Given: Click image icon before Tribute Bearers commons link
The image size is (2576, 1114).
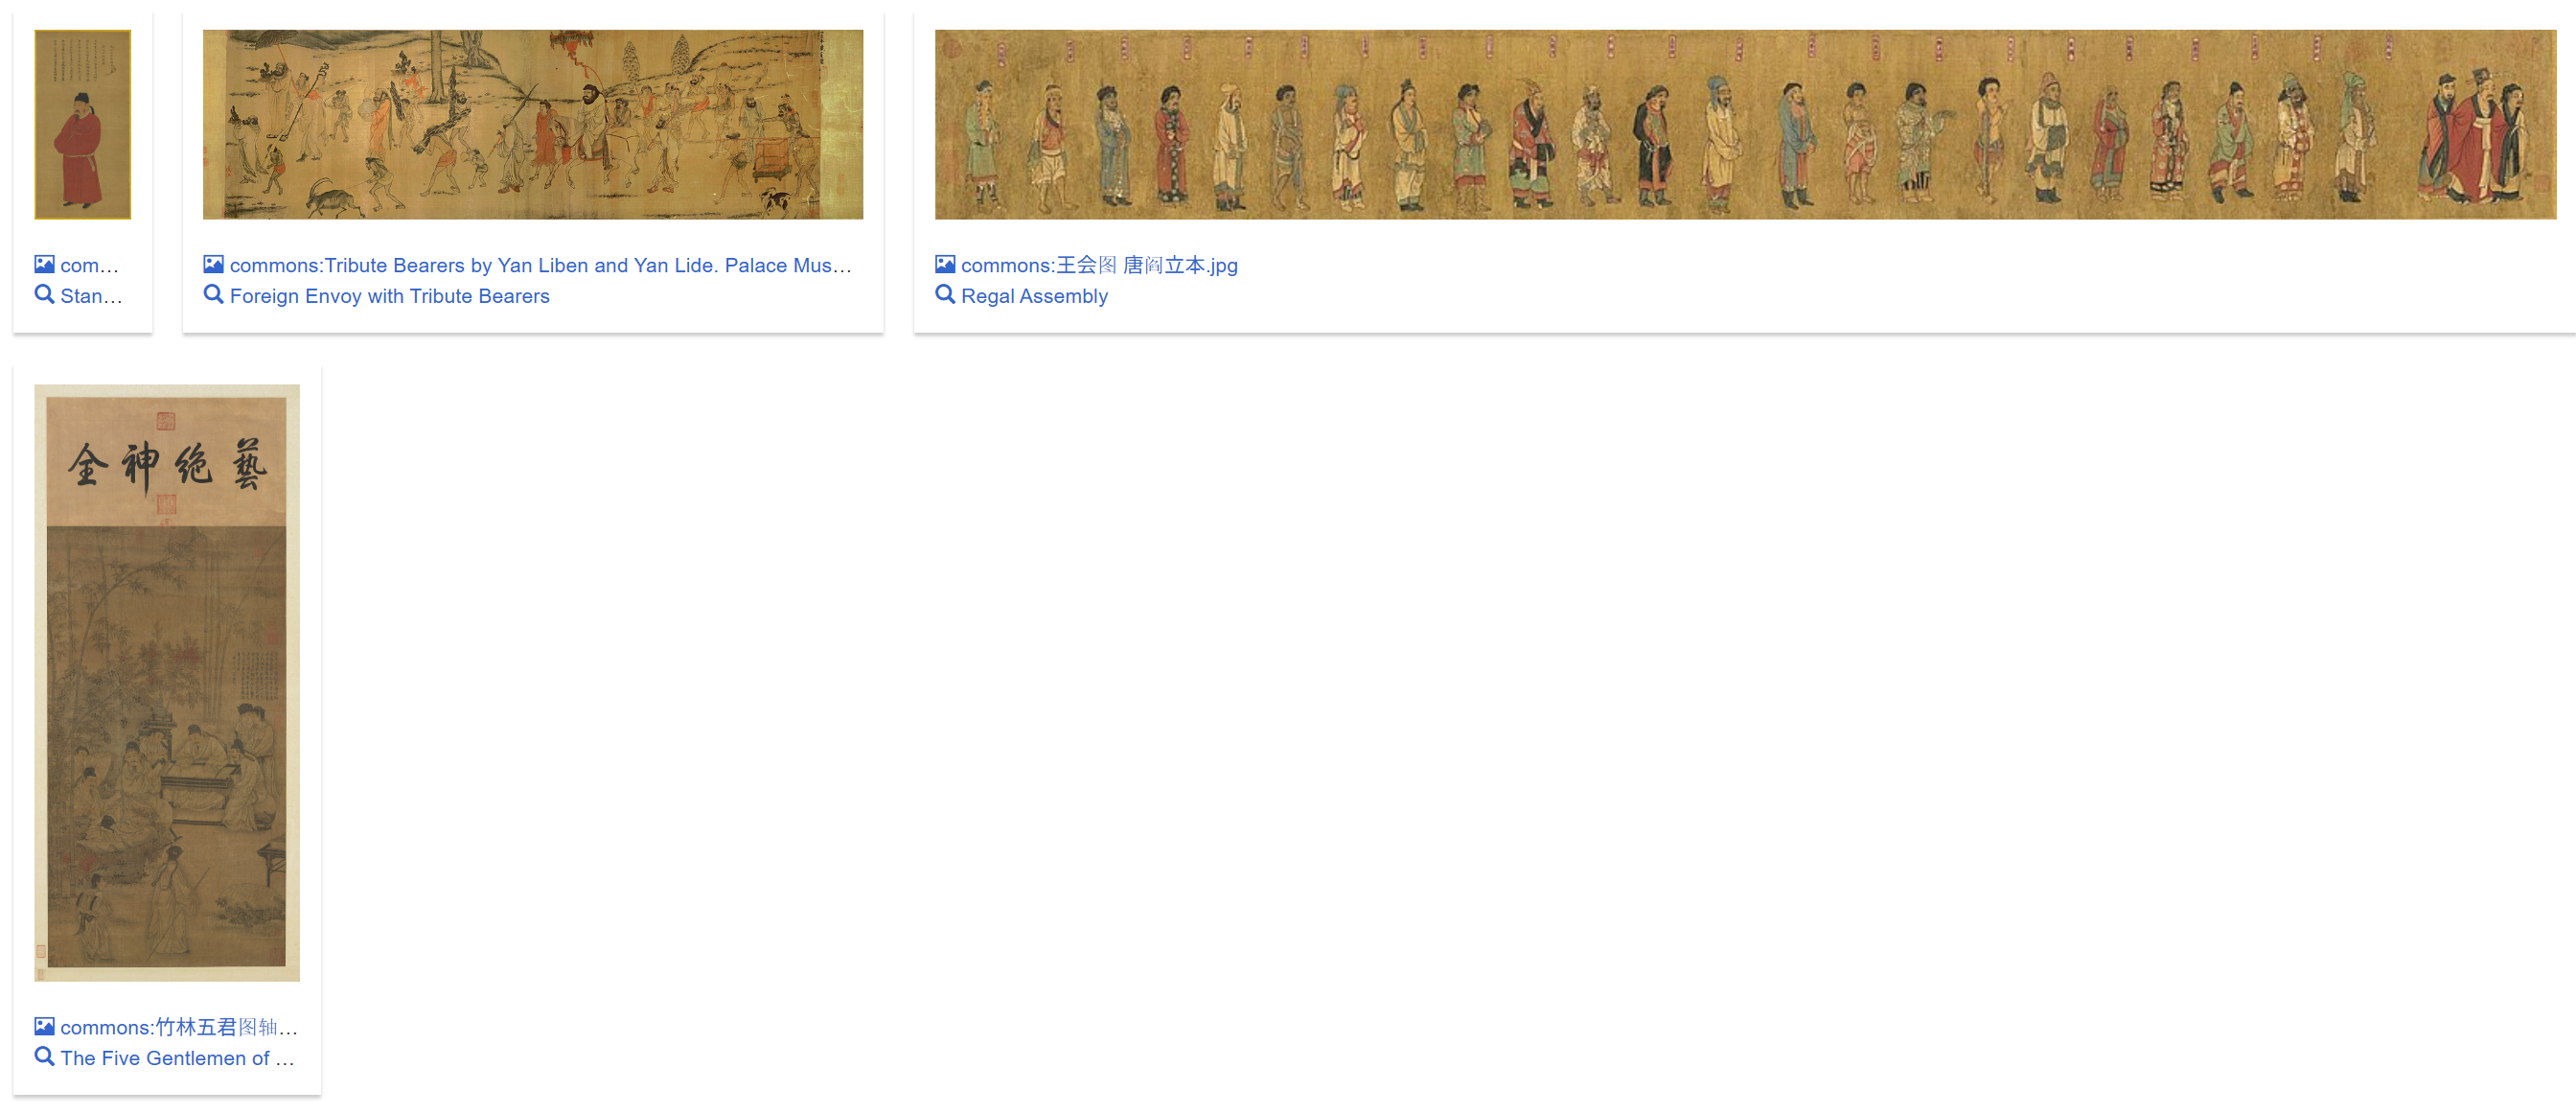Looking at the screenshot, I should point(213,264).
